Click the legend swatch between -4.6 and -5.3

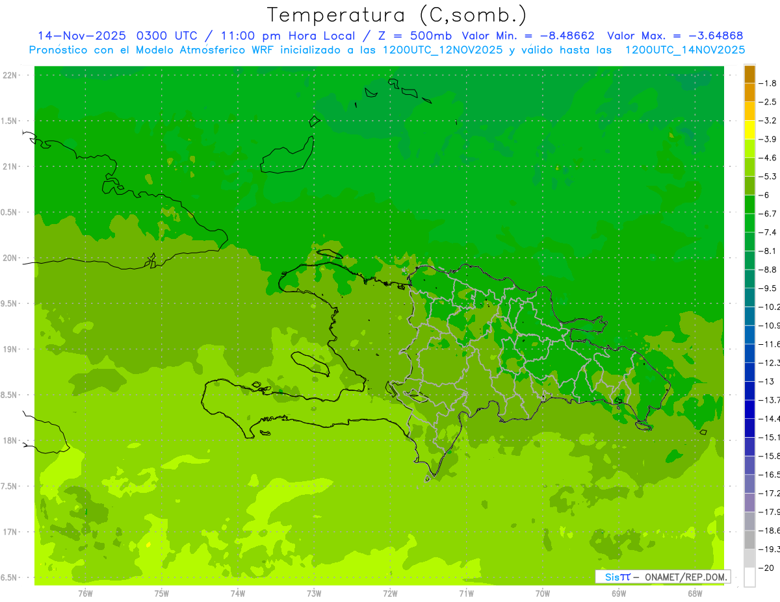[749, 167]
